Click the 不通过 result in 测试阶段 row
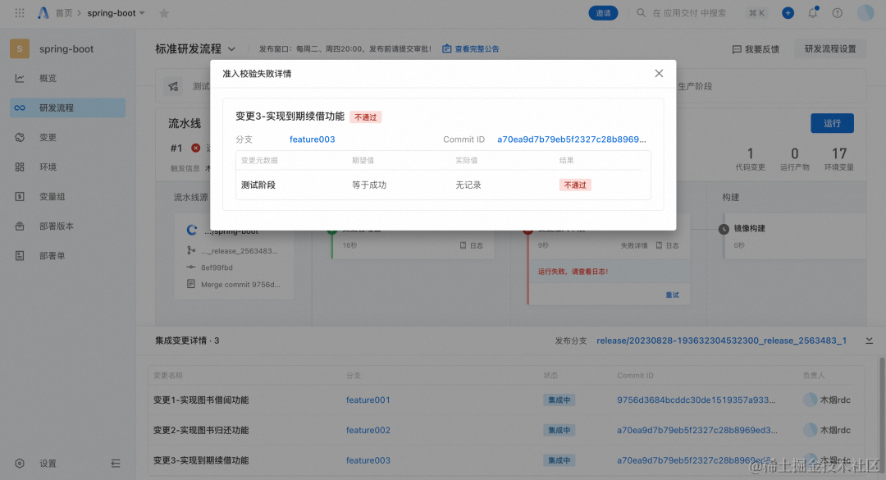Image resolution: width=886 pixels, height=480 pixels. [x=574, y=185]
